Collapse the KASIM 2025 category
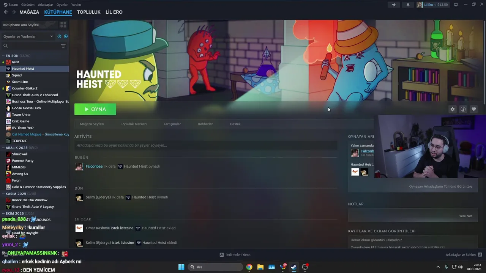This screenshot has height=273, width=486. pyautogui.click(x=3, y=194)
